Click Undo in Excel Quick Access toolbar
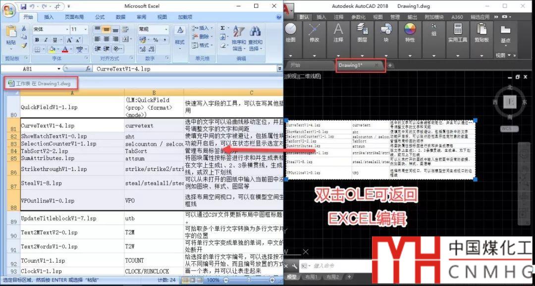Viewport: 535px width, 286px height. (x=33, y=6)
